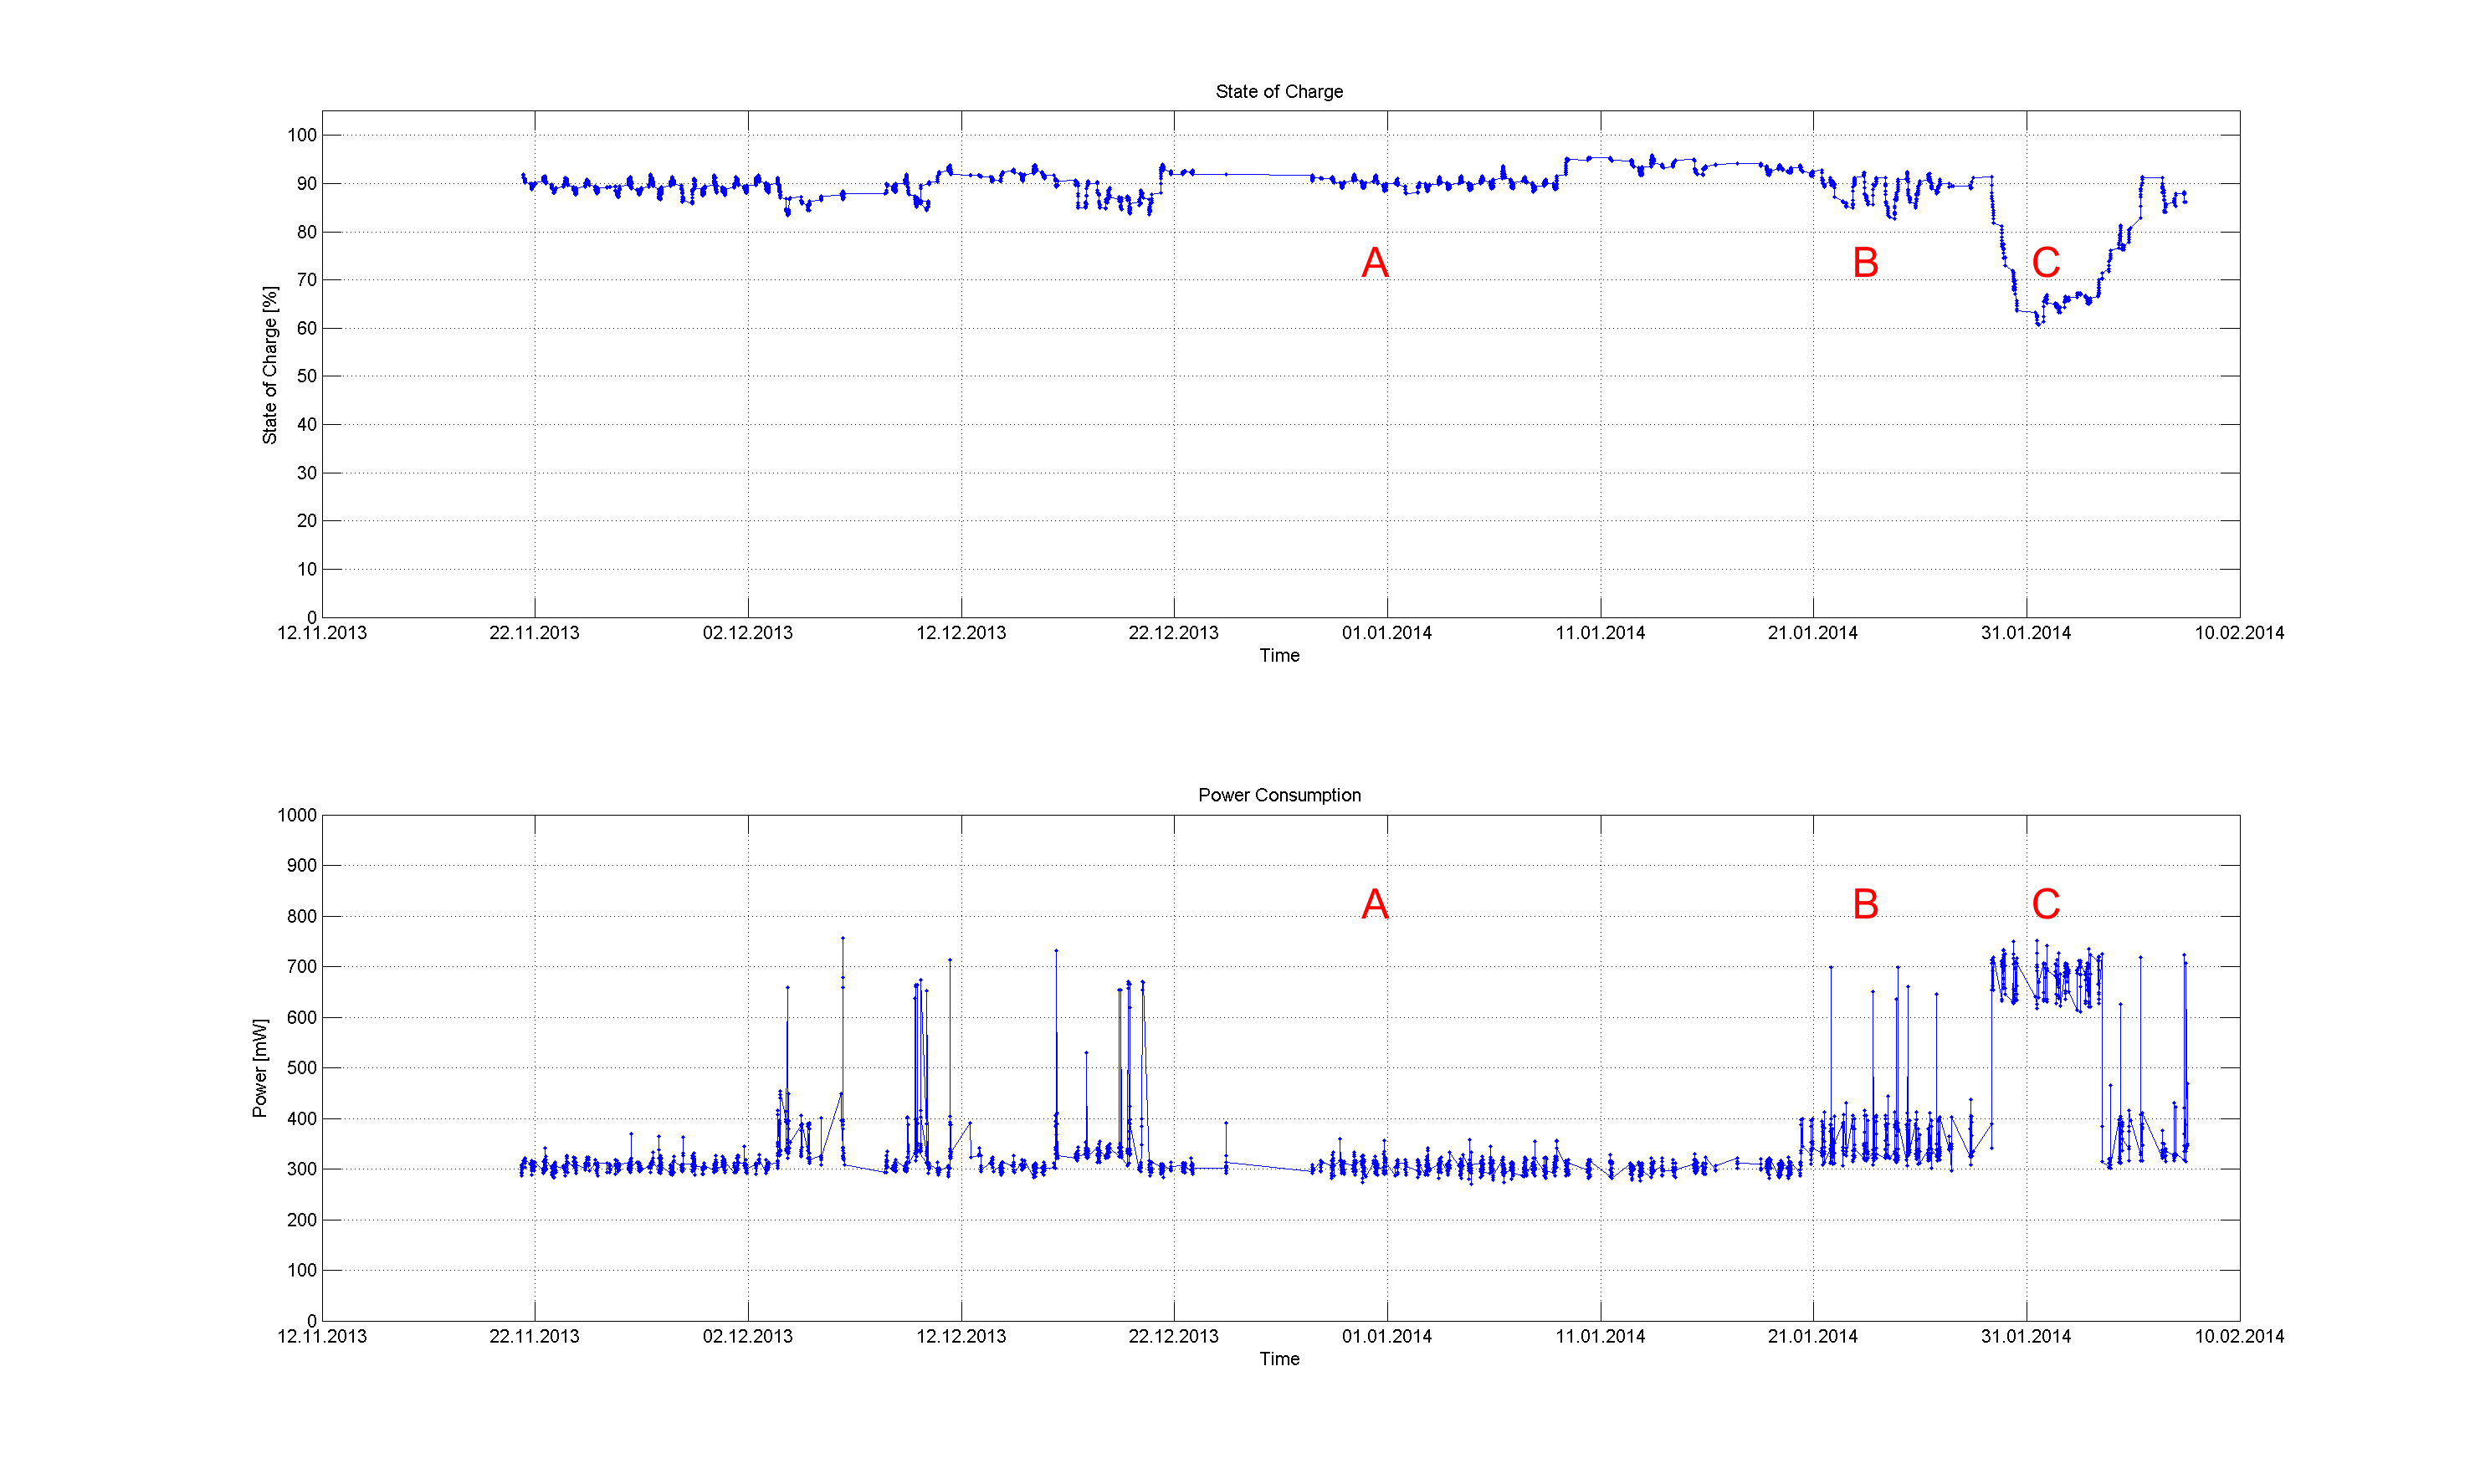Click 22.11.2013 date under State of Charge plot
This screenshot has width=2475, height=1484.
coord(534,633)
